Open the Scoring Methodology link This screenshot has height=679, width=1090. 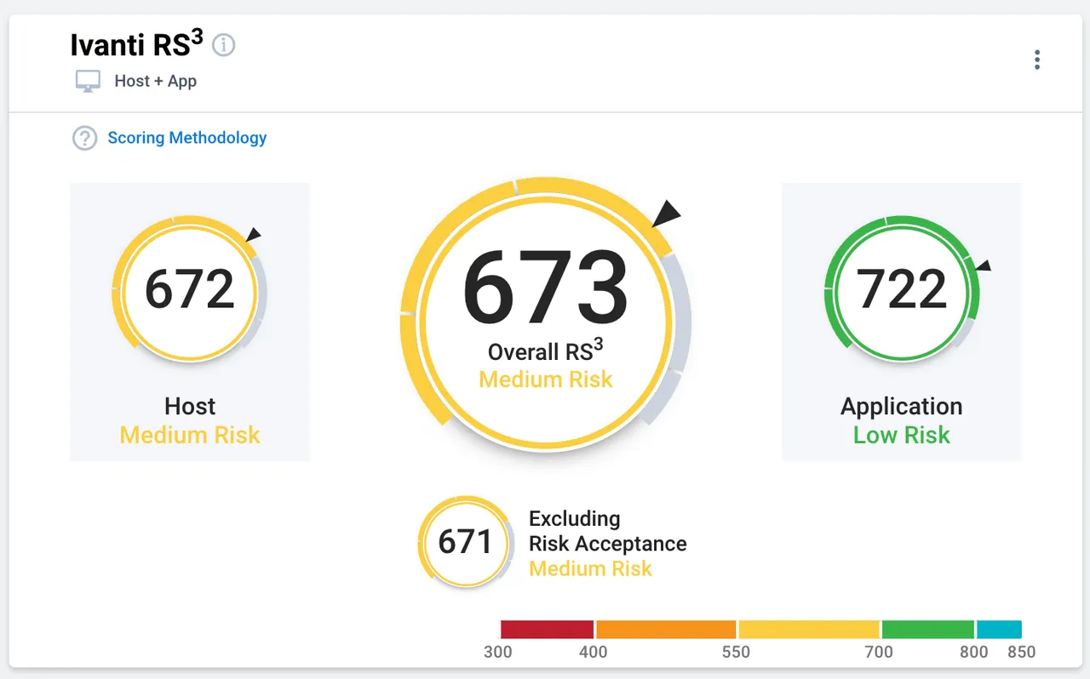pyautogui.click(x=187, y=138)
